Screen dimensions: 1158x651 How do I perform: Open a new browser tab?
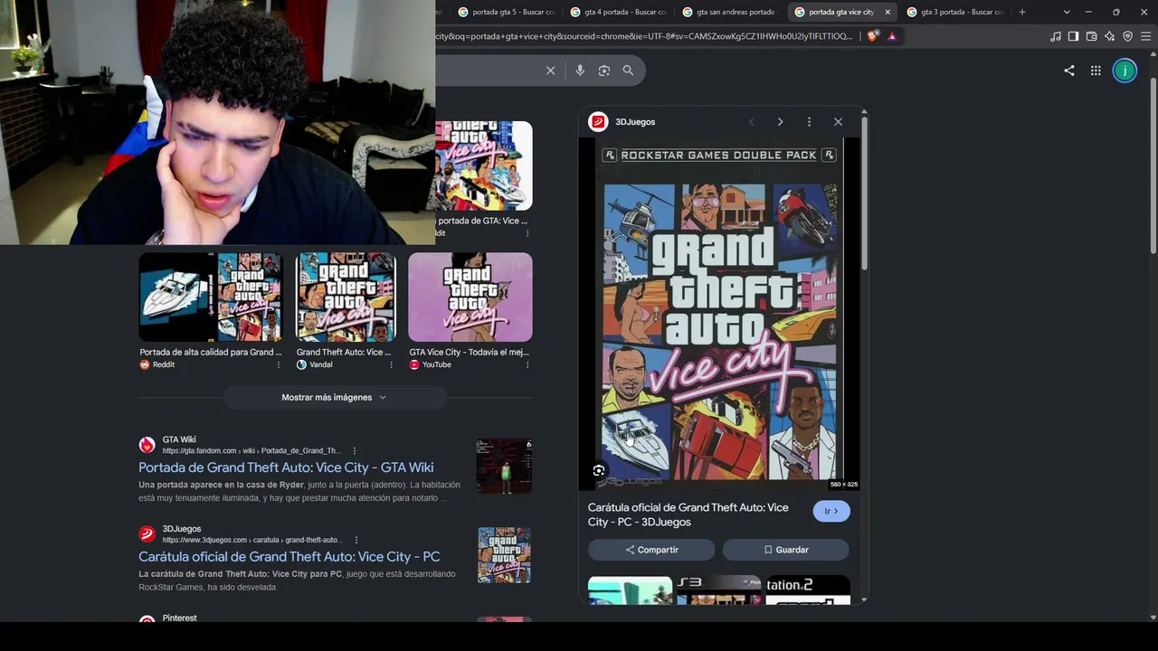(x=1022, y=12)
